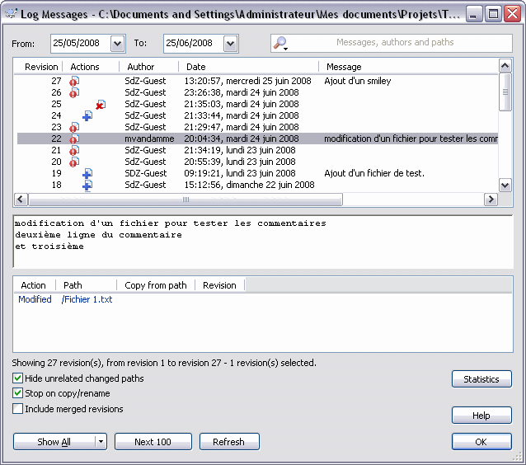The image size is (526, 465).
Task: Select the /Fichier 1.txt changed path
Action: (x=87, y=299)
